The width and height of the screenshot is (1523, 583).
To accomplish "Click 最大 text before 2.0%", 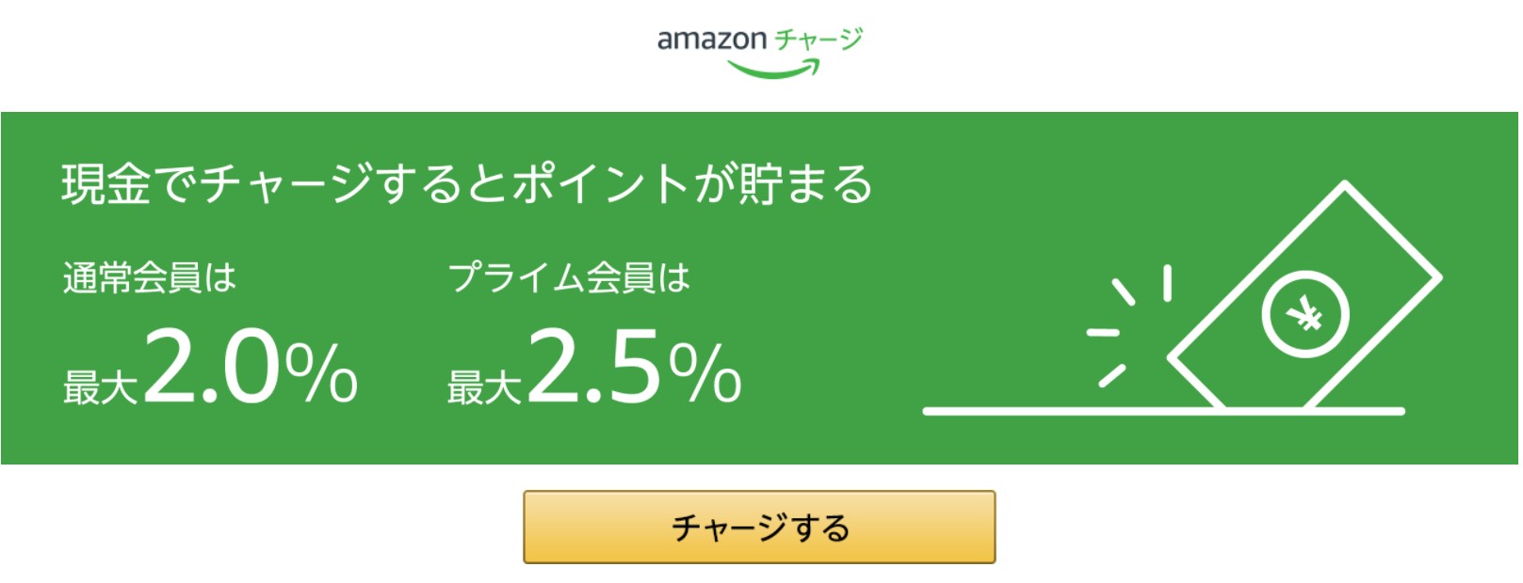I will [100, 387].
